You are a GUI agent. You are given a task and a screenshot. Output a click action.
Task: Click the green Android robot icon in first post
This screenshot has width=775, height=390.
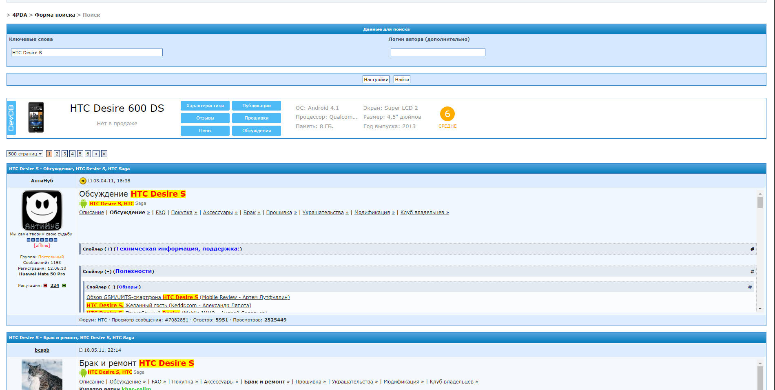point(83,204)
